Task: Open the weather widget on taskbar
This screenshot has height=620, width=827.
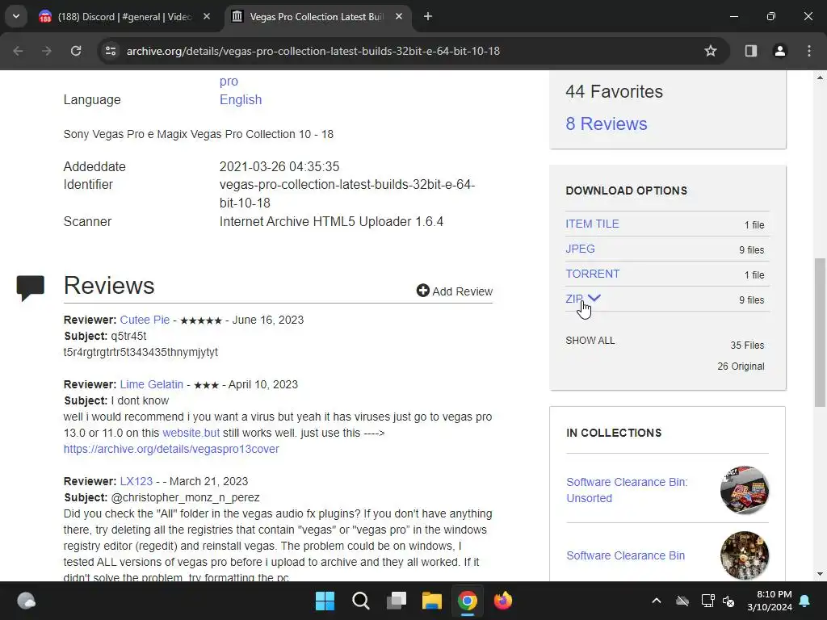Action: (27, 601)
